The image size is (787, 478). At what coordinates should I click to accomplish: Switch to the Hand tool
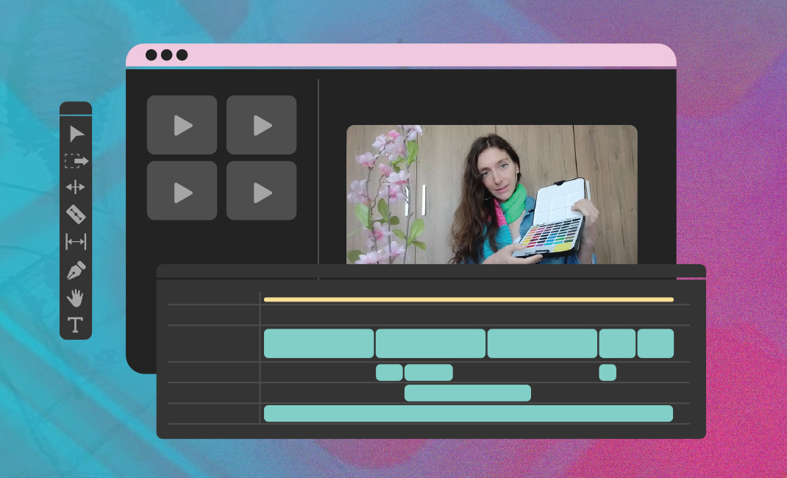click(x=76, y=297)
